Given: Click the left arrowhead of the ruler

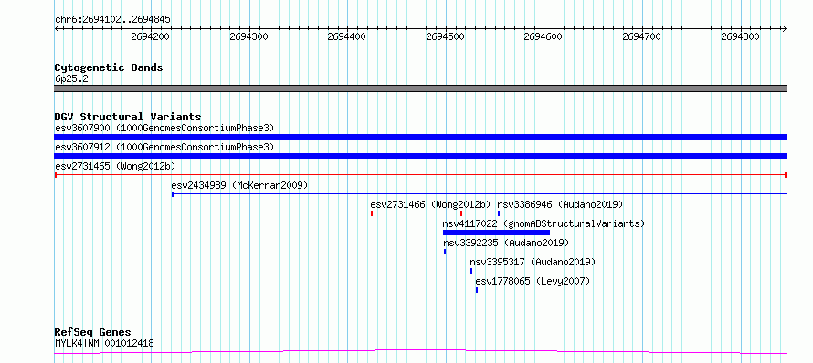Looking at the screenshot, I should click(x=57, y=29).
